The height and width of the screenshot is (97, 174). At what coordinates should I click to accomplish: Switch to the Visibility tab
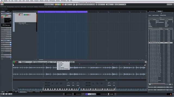tap(8, 11)
